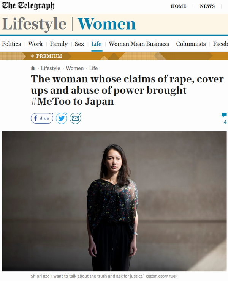Viewport: 228px width, 281px height.
Task: Click the Women header title
Action: coord(106,24)
